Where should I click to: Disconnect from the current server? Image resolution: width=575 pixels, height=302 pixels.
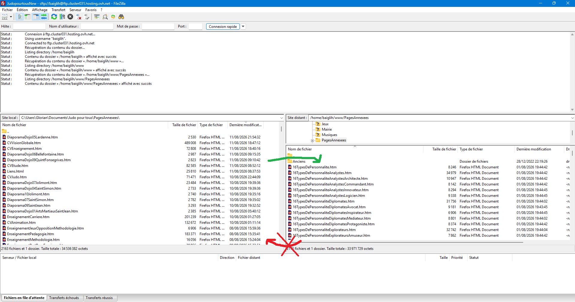pyautogui.click(x=79, y=17)
